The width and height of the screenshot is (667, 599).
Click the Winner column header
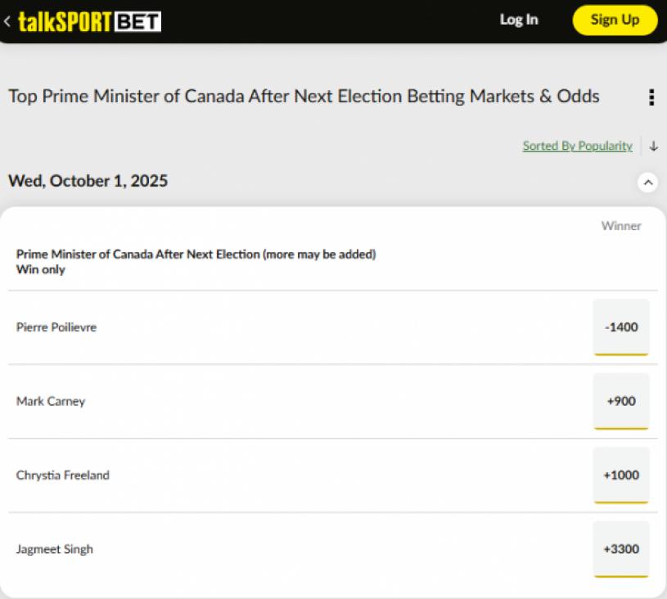click(x=621, y=226)
